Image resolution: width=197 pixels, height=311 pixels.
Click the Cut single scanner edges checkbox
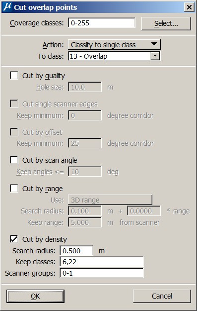pos(14,104)
